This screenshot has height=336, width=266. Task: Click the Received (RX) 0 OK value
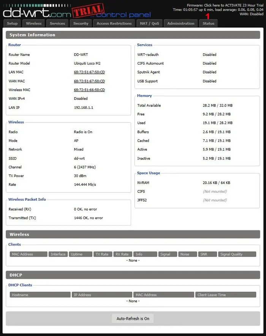(85, 209)
